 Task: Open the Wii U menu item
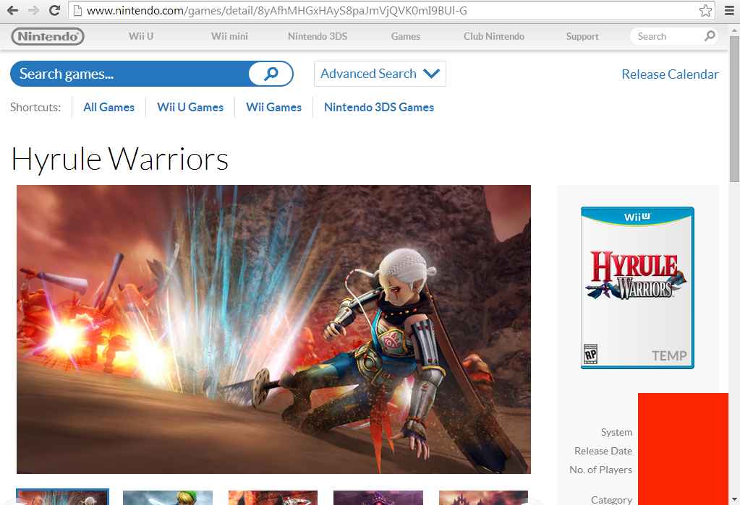pos(141,36)
